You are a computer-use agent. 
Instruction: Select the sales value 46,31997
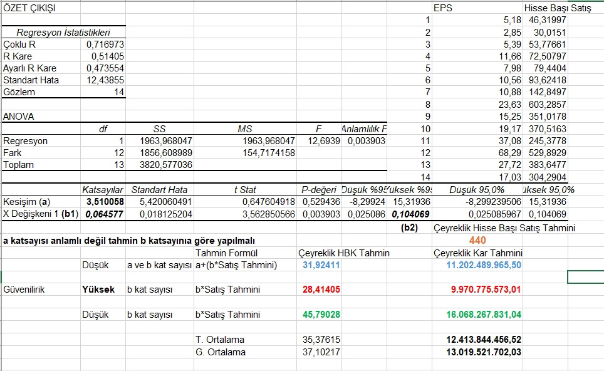(x=548, y=20)
